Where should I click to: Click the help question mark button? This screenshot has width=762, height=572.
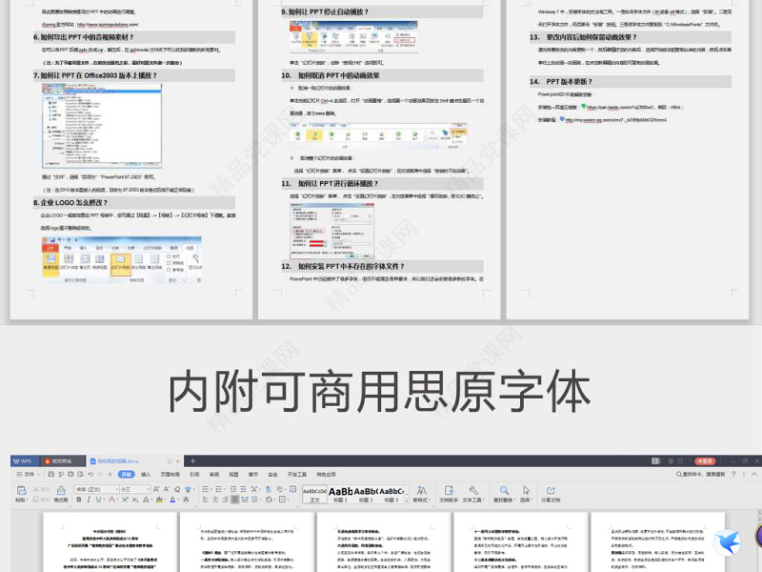(733, 474)
